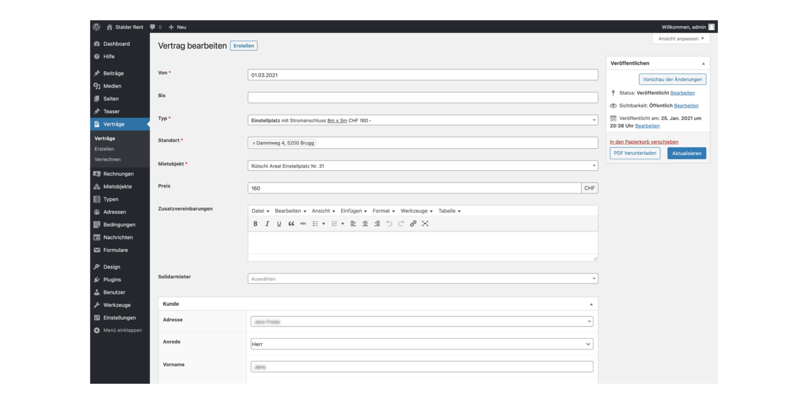Image resolution: width=808 pixels, height=404 pixels.
Task: Click the underline icon in the editor
Action: (279, 224)
